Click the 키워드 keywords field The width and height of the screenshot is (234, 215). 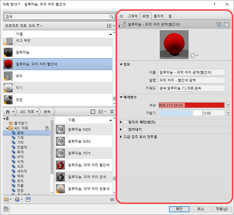tap(192, 88)
